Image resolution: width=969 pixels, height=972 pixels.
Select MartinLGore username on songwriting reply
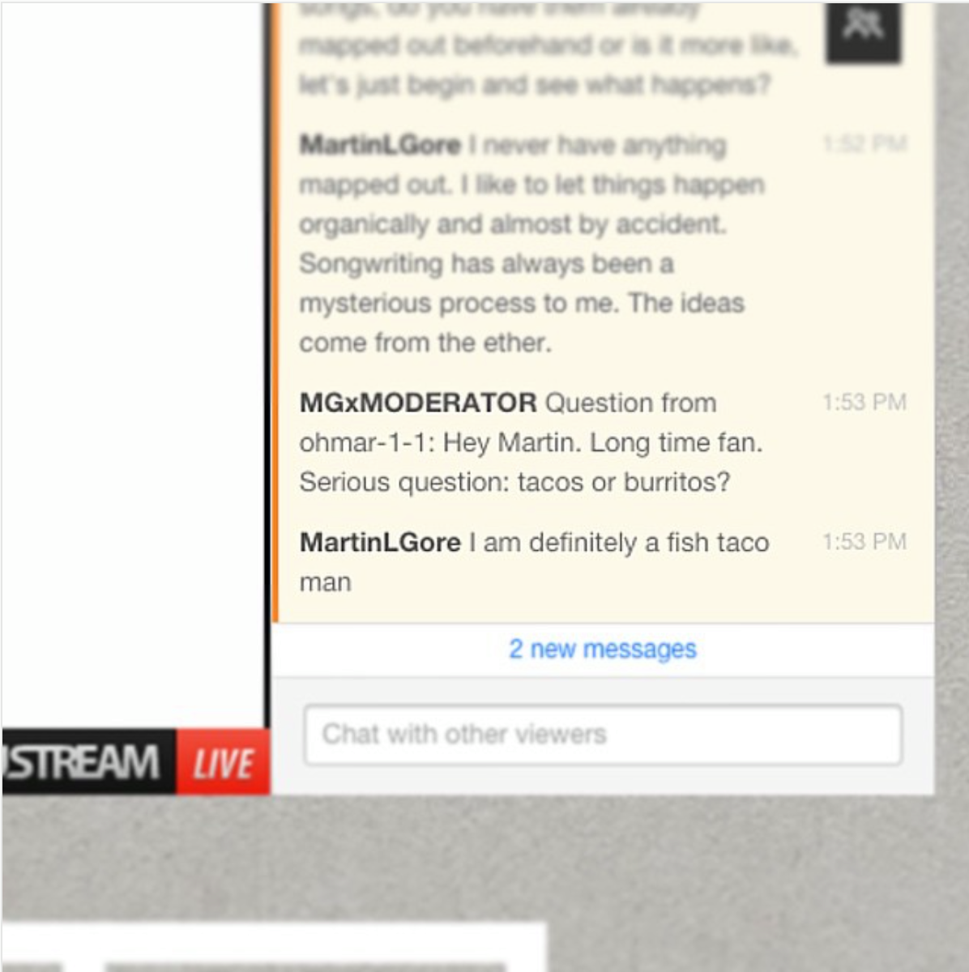point(380,145)
